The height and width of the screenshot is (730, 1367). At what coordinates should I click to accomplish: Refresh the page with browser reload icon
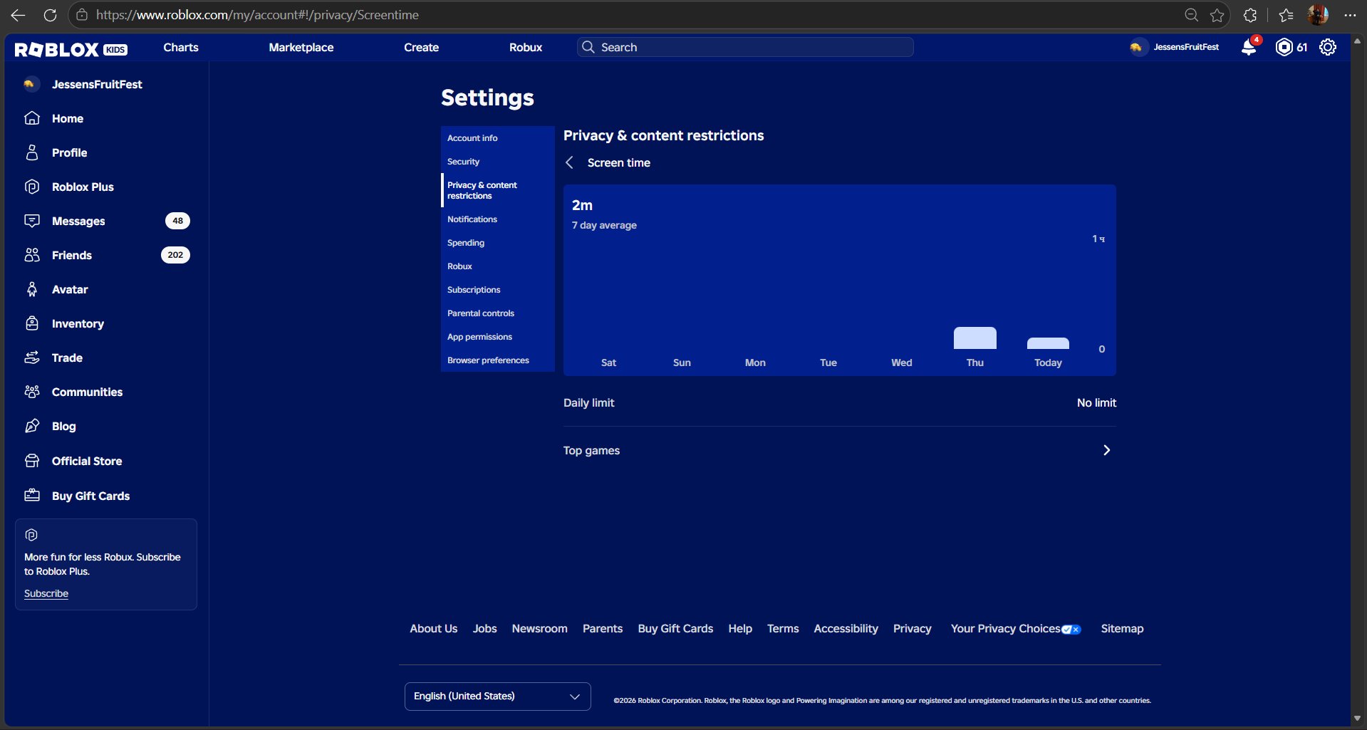pyautogui.click(x=50, y=15)
